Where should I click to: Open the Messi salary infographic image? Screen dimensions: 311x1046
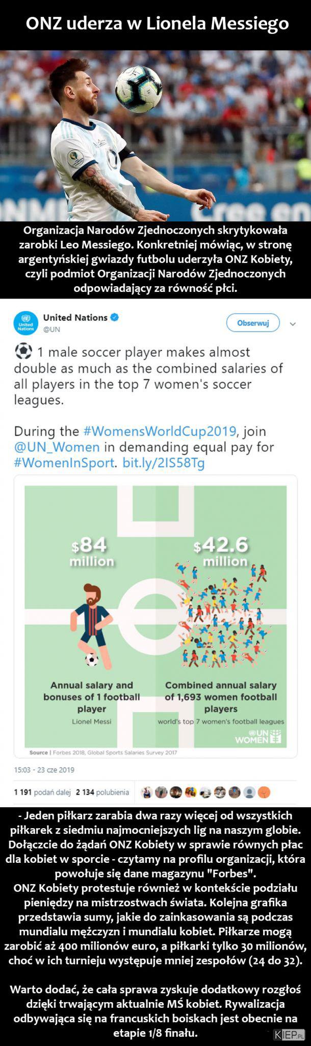[155, 618]
